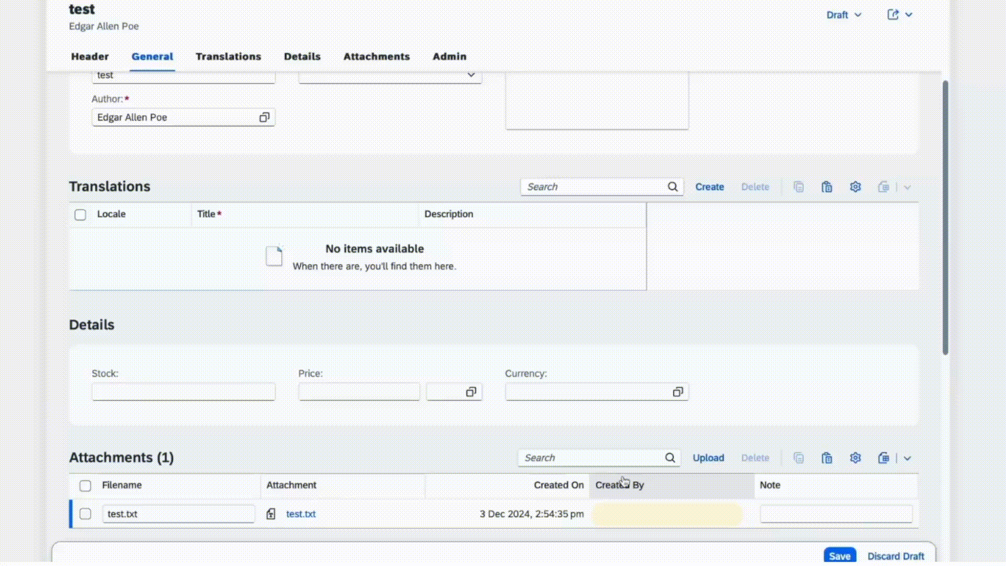1006x566 pixels.
Task: Switch to the Header tab
Action: (90, 57)
